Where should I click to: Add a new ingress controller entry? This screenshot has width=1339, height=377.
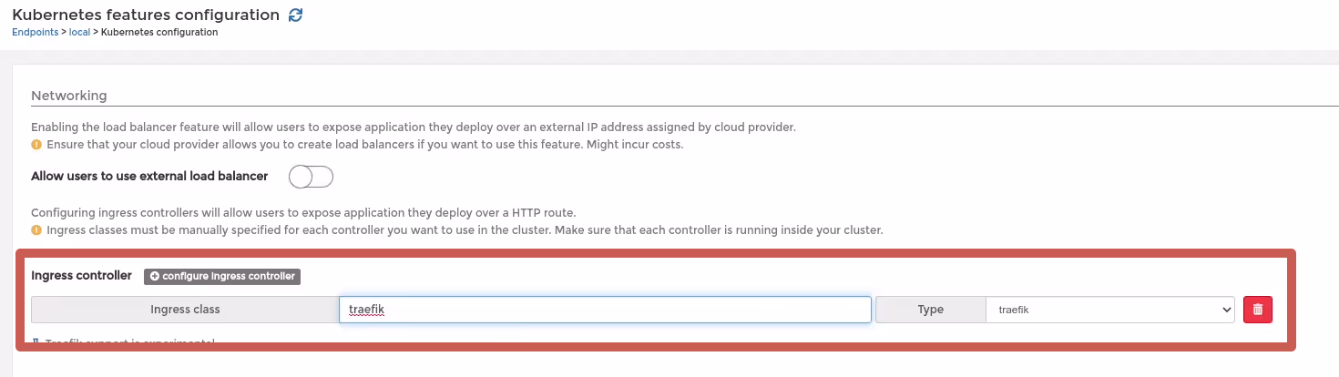tap(222, 276)
